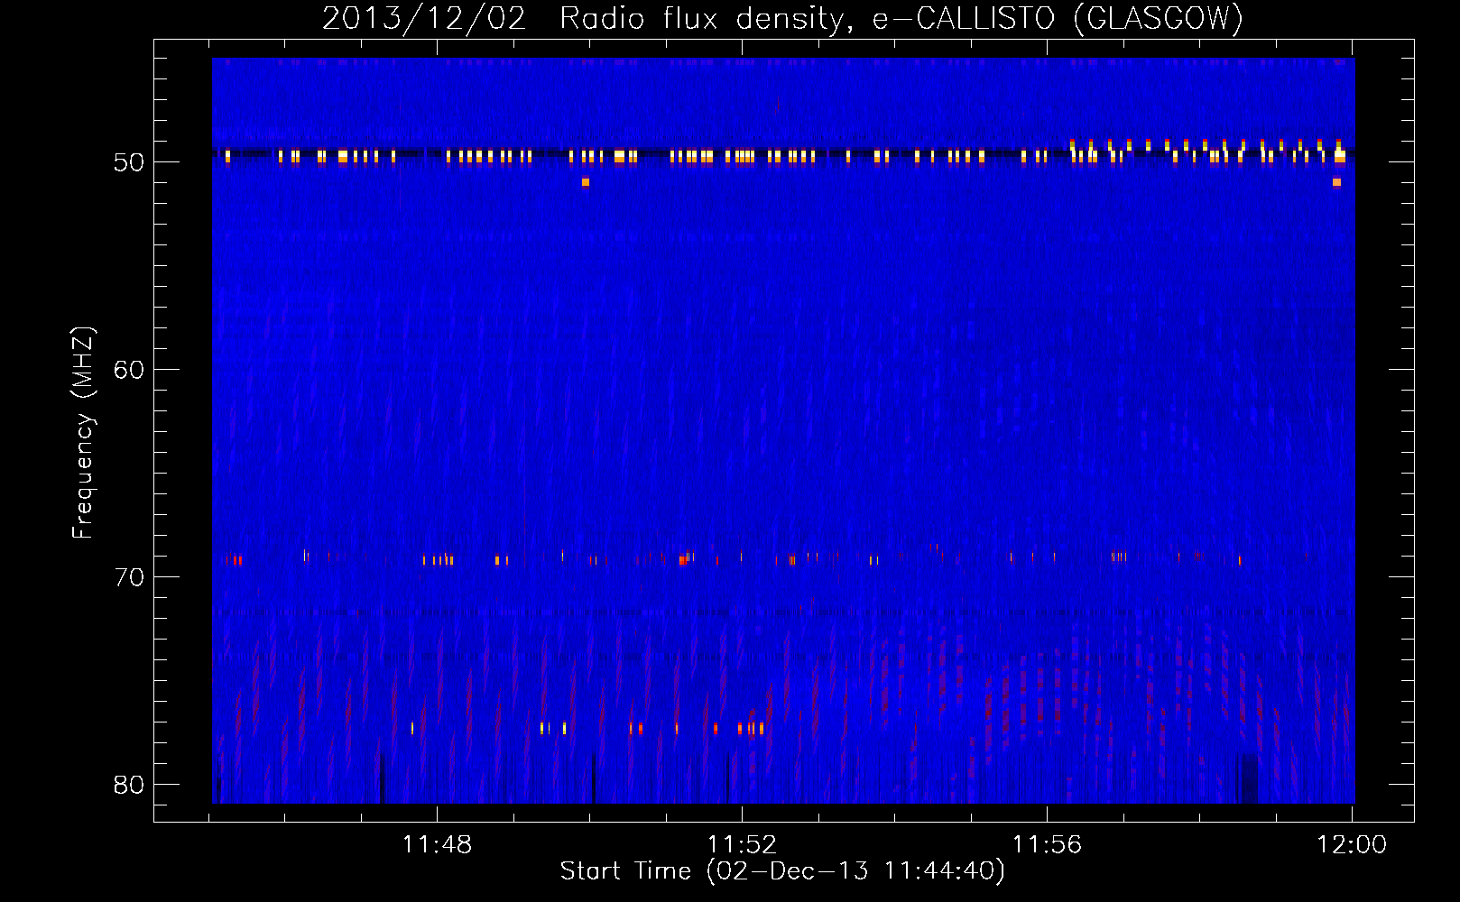Click the '80' frequency tick label
Image resolution: width=1460 pixels, height=902 pixels.
click(x=129, y=785)
